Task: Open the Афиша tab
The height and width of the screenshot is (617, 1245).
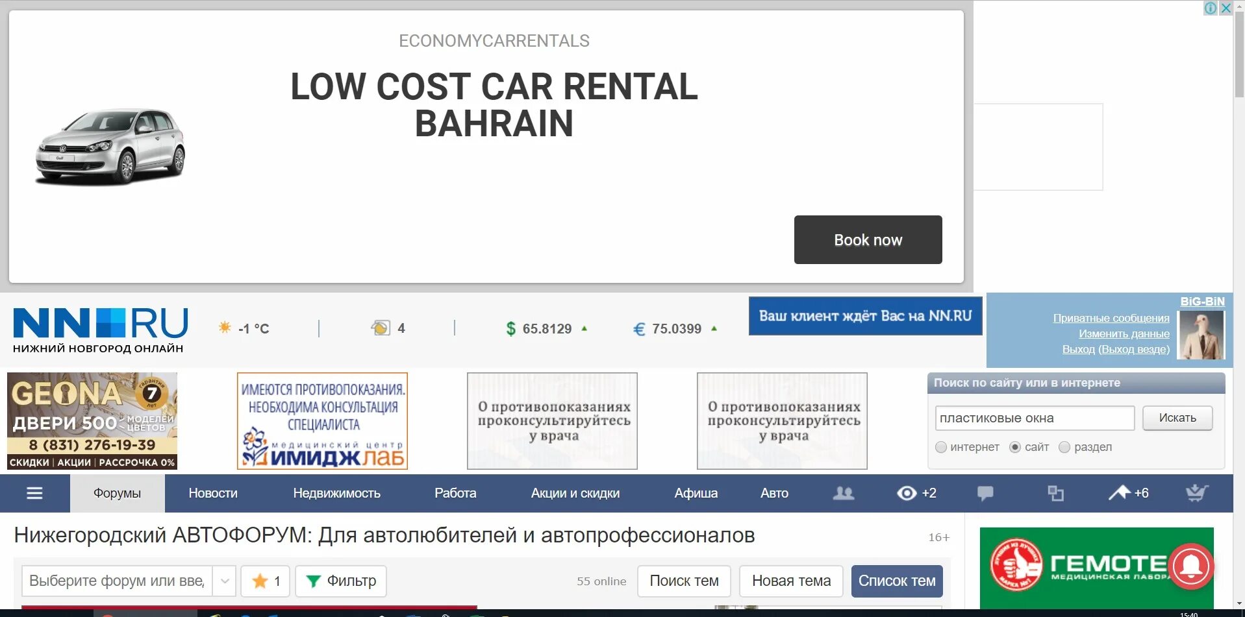Action: [696, 493]
